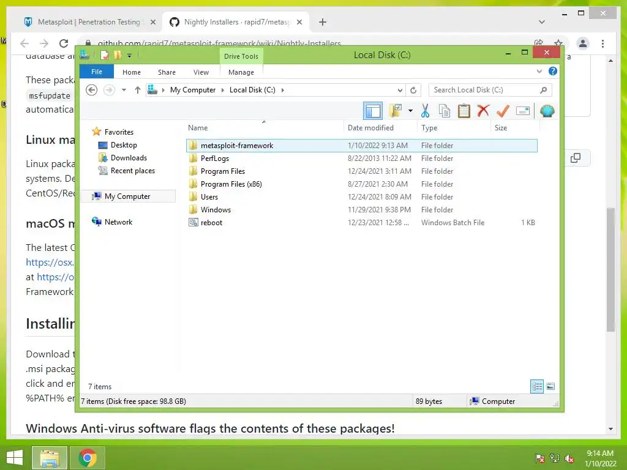The height and width of the screenshot is (470, 627).
Task: Click the Paste clipboard icon
Action: coord(464,111)
